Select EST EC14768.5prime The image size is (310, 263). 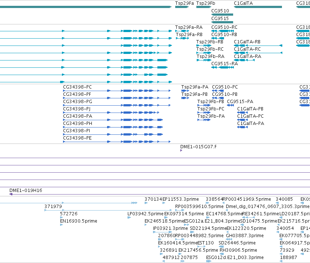224,214
